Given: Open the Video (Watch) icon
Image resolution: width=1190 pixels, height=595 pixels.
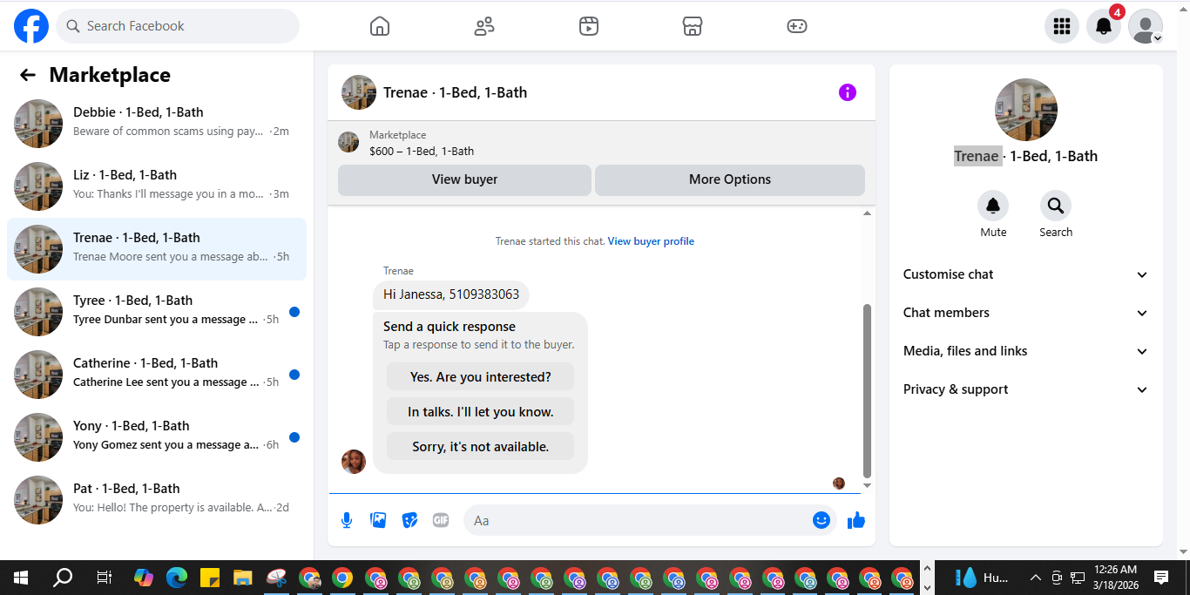Looking at the screenshot, I should coord(589,26).
